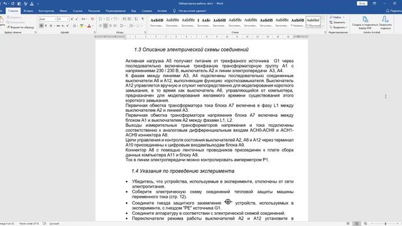
Task: Click the Undo arrow in the quick access toolbar
Action: (x=5, y=4)
